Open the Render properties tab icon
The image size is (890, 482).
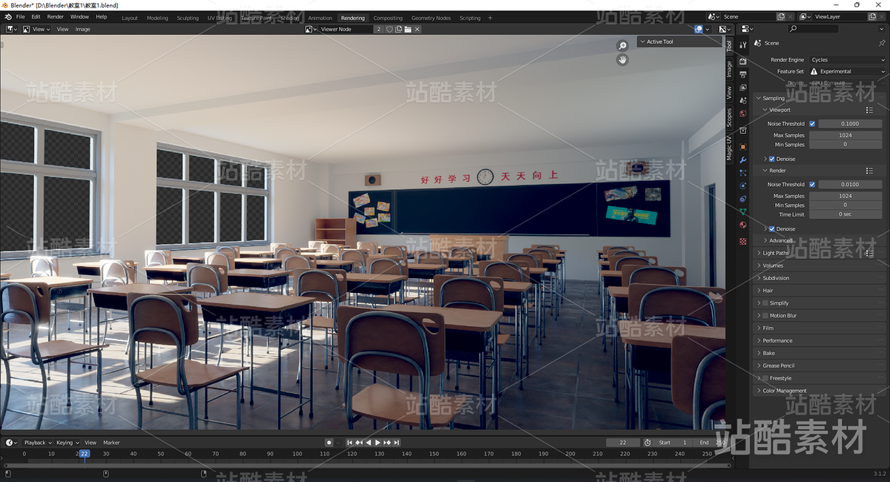(743, 62)
